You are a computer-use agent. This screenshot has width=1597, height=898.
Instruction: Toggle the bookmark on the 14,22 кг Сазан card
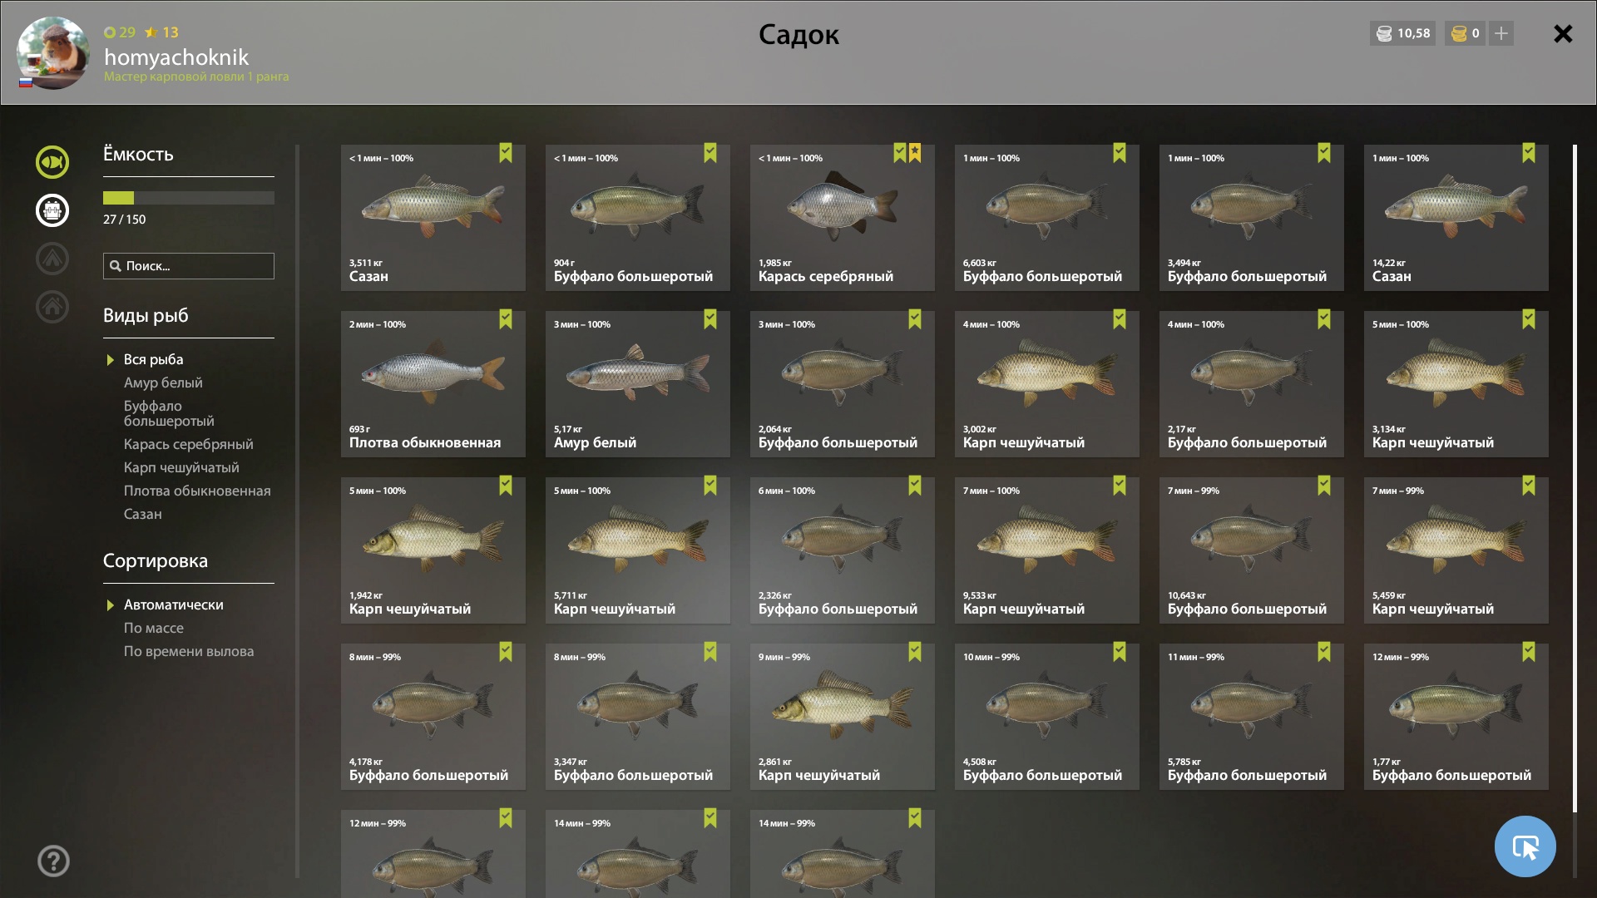click(x=1529, y=153)
